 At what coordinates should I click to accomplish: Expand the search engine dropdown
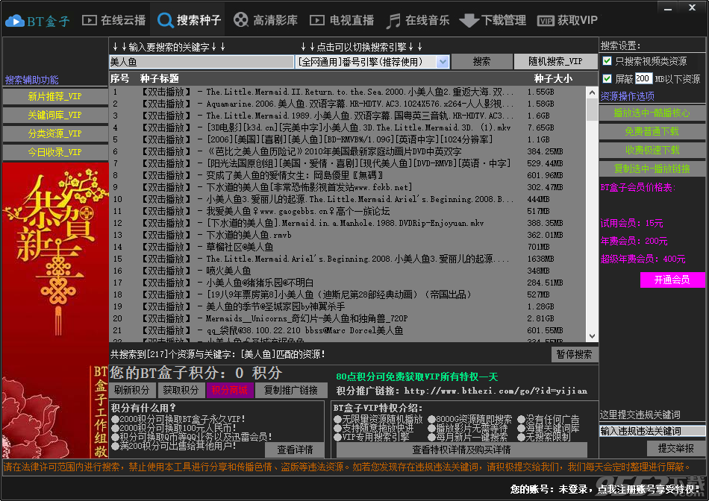click(443, 62)
